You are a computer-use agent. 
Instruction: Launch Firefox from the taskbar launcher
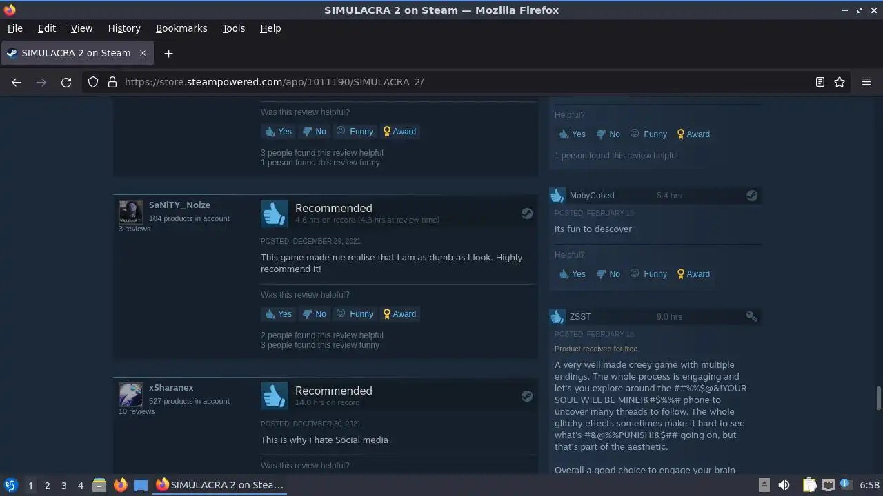tap(120, 485)
